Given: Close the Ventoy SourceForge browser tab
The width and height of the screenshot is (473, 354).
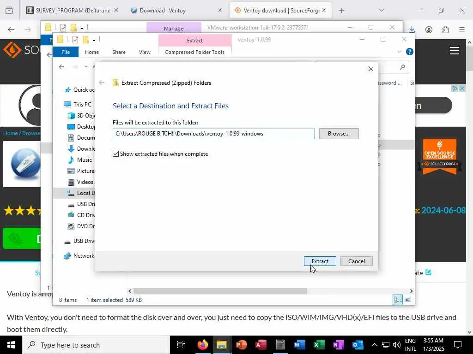Looking at the screenshot, I should point(324,10).
